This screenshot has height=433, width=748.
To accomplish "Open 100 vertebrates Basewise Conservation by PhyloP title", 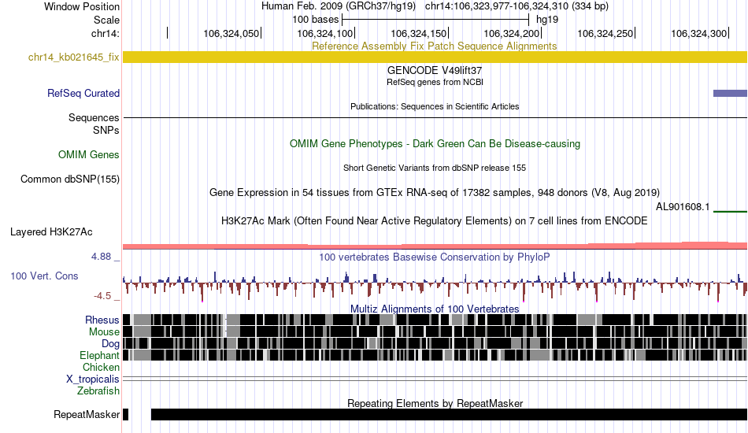I will (x=434, y=257).
